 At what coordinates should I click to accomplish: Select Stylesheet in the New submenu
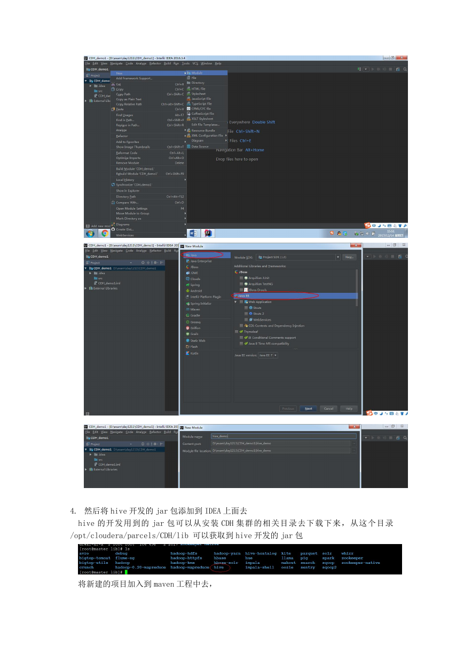207,93
